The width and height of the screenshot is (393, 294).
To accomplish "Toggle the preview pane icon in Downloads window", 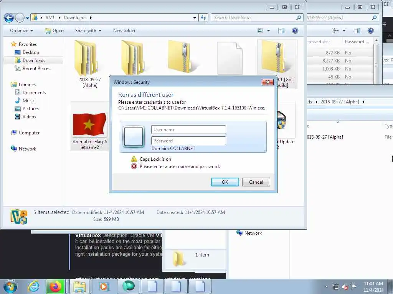I will [281, 31].
